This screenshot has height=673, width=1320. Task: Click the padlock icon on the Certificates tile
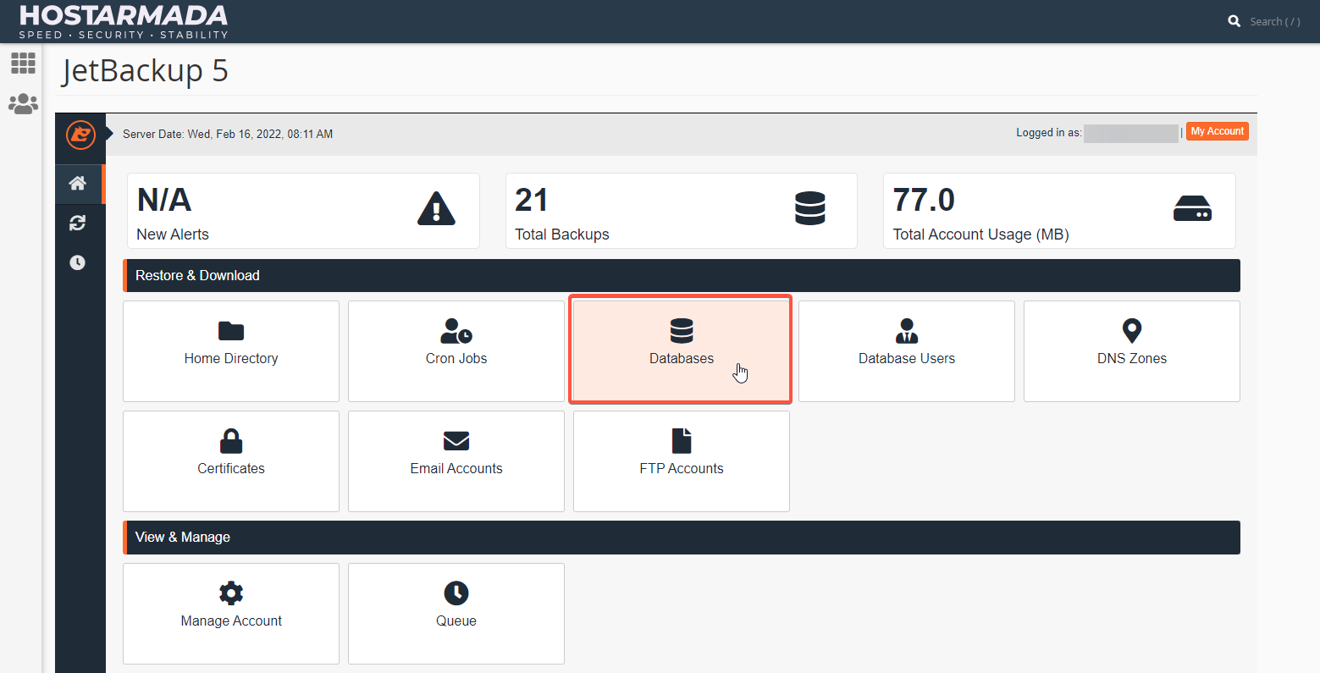[230, 441]
